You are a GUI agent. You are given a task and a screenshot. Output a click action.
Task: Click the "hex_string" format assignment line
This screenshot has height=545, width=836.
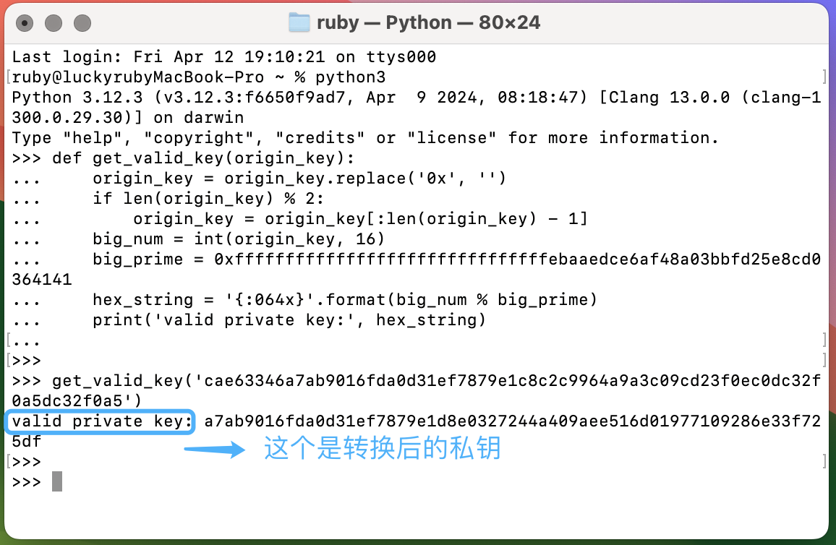click(344, 300)
